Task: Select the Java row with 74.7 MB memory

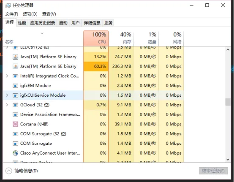Action: click(x=93, y=57)
